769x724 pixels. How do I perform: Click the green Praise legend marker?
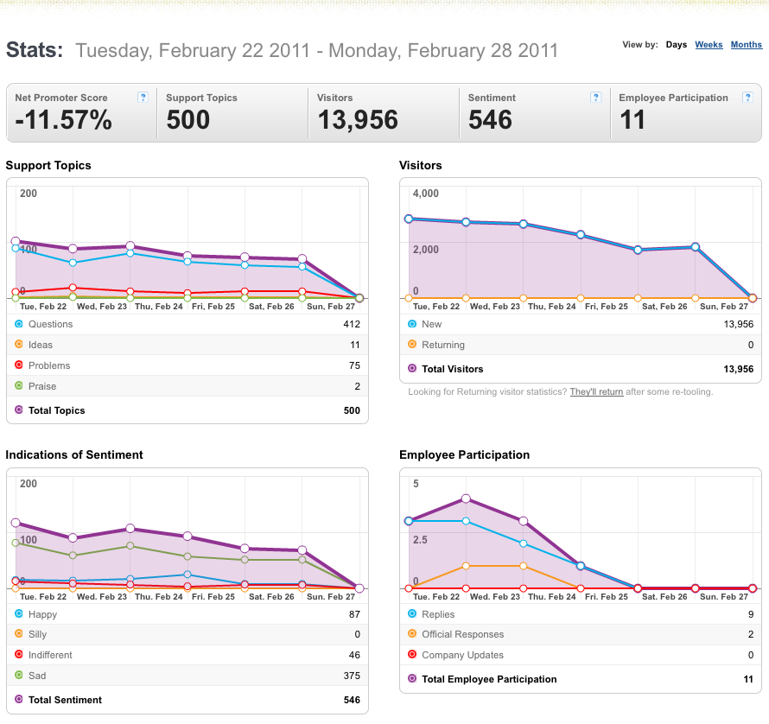19,385
